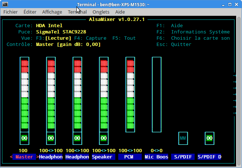Screen dimensions: 242x168
Task: Click the Mic Boos value 0<>0
Action: 157,150
